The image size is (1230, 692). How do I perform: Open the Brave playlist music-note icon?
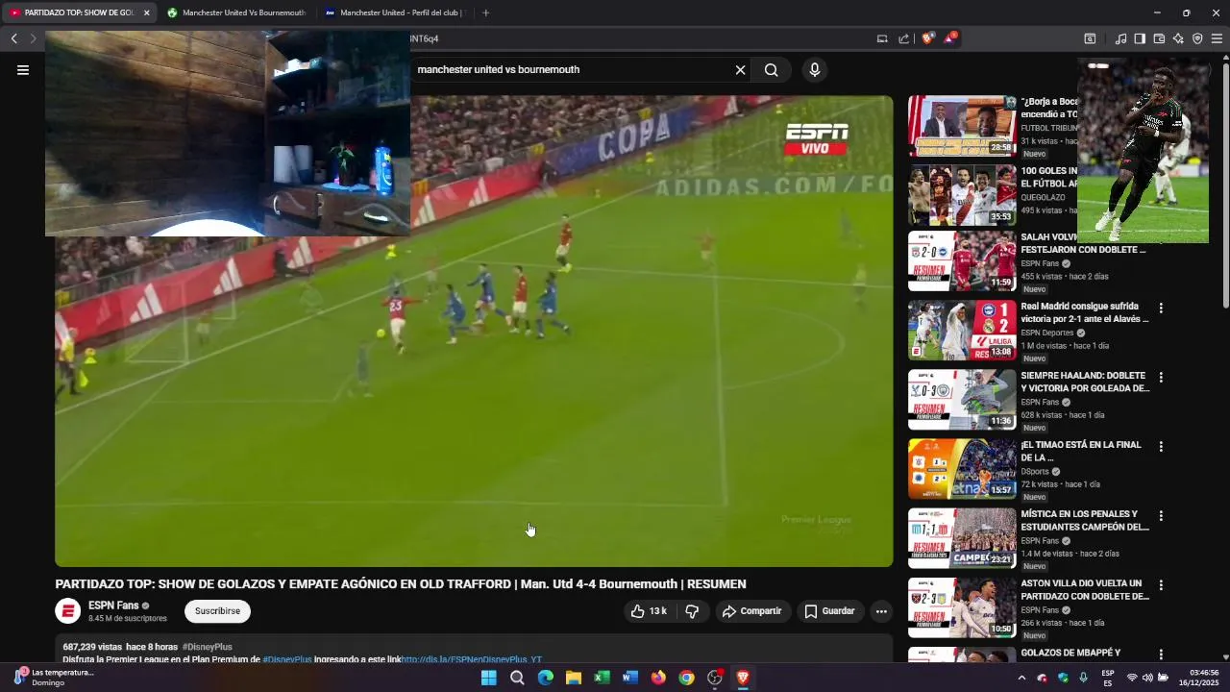click(x=1120, y=38)
